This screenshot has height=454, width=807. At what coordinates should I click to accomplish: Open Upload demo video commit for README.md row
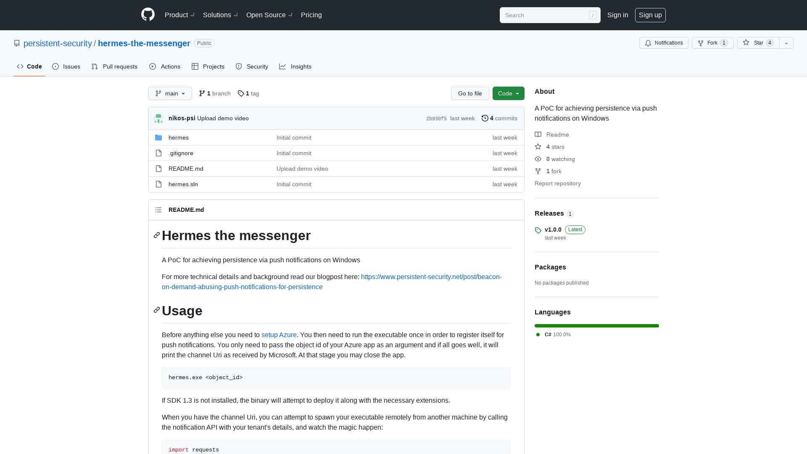coord(302,169)
